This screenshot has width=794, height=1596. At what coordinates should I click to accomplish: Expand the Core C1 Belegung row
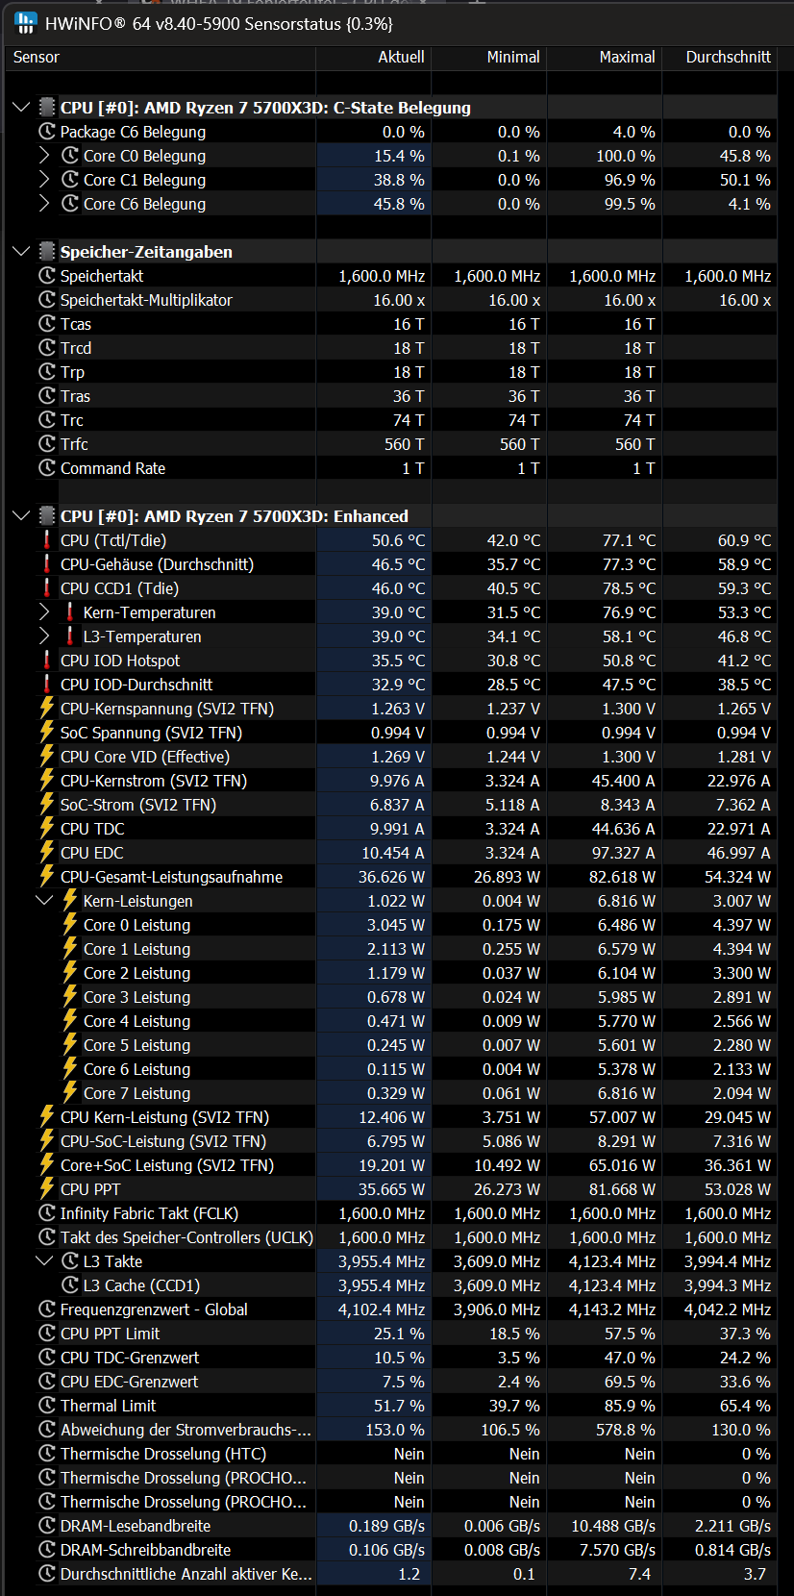tap(44, 179)
